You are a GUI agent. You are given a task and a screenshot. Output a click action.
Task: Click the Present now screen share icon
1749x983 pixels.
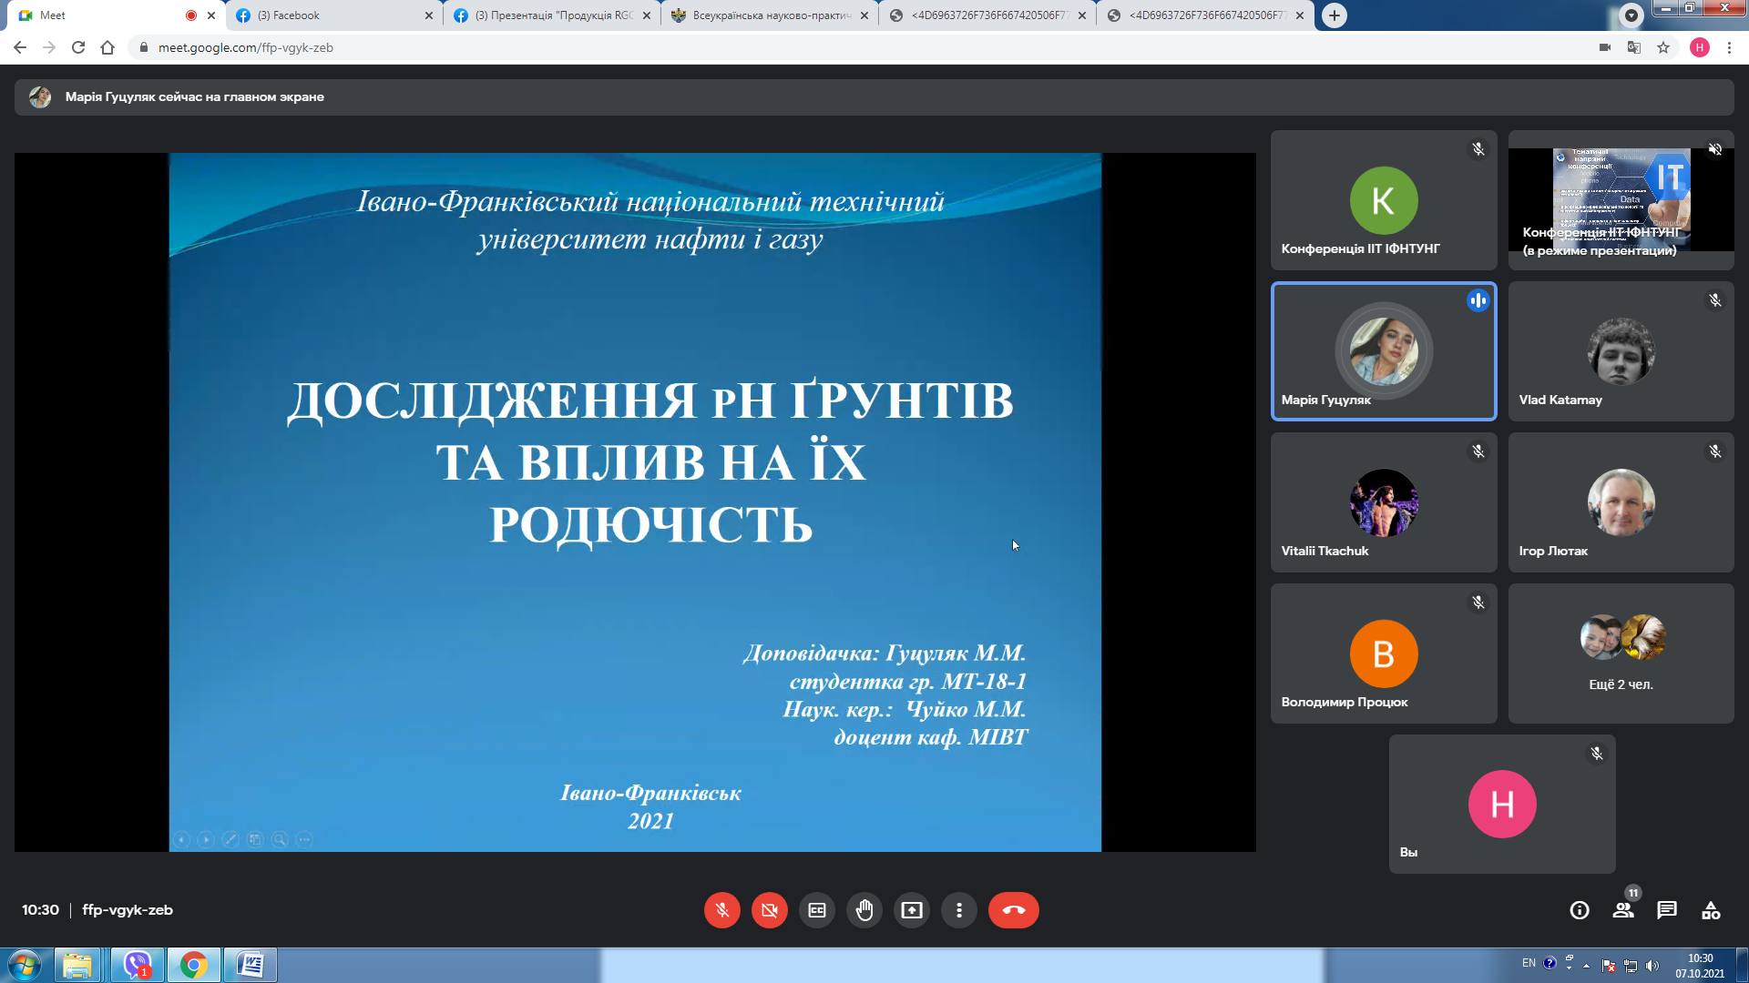[x=911, y=910]
